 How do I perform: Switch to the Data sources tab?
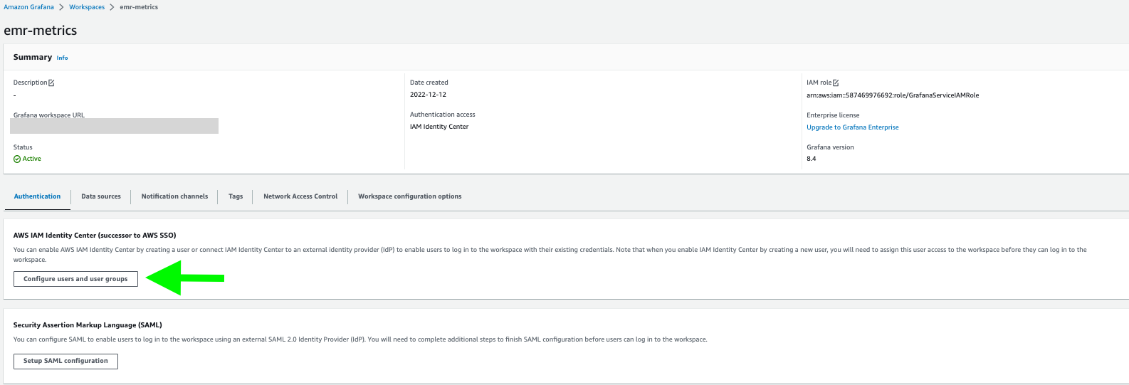click(x=101, y=196)
